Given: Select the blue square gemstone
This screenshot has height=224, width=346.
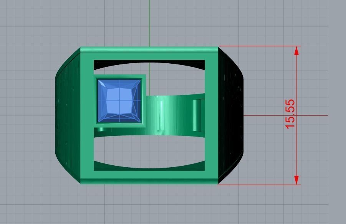Looking at the screenshot, I should 119,101.
